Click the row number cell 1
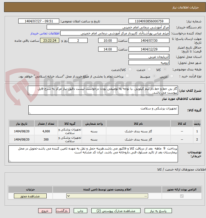This screenshot has width=206, height=218. (x=197, y=131)
